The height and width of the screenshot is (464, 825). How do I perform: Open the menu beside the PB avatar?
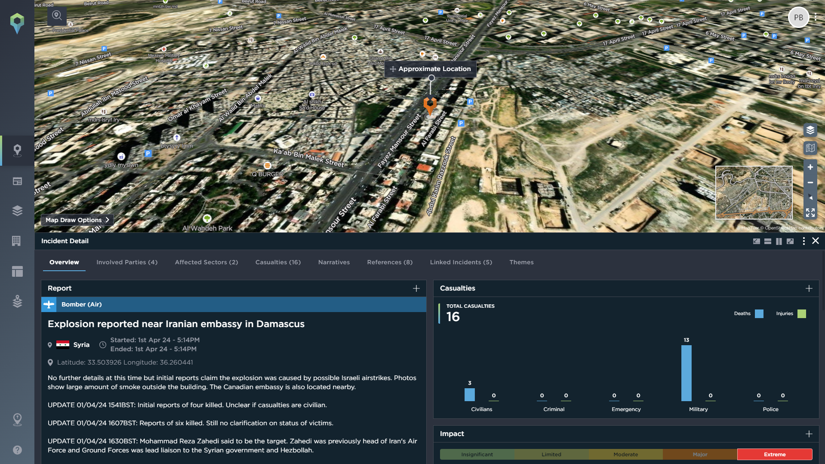click(816, 18)
